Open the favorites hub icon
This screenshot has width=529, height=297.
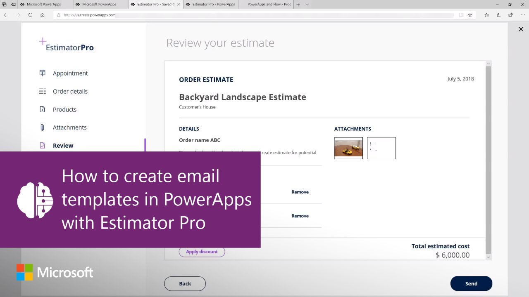[486, 15]
